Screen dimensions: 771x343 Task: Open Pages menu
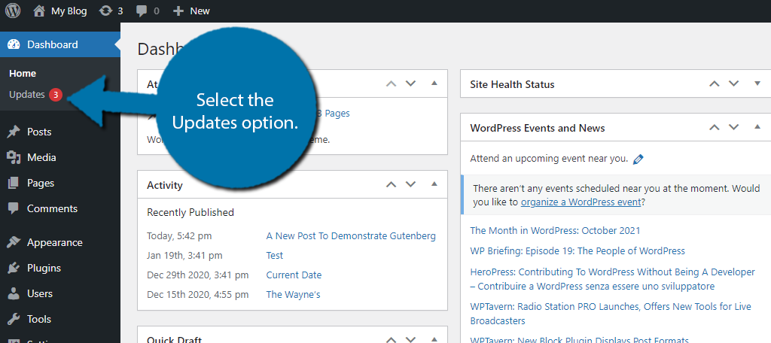[x=41, y=183]
